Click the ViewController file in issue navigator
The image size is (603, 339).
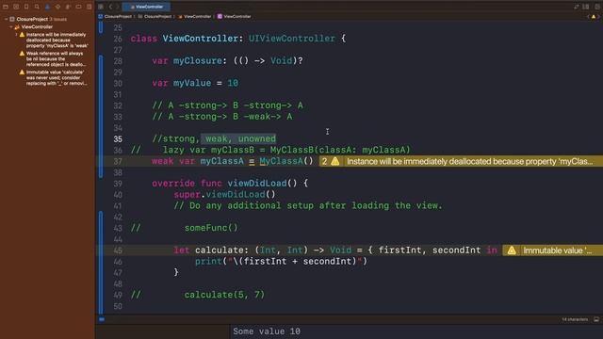pyautogui.click(x=37, y=27)
